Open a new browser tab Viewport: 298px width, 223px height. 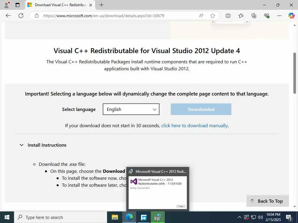[102, 5]
